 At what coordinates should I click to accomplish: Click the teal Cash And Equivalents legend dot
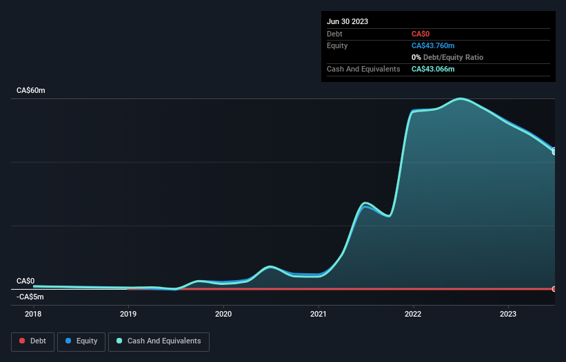point(119,341)
